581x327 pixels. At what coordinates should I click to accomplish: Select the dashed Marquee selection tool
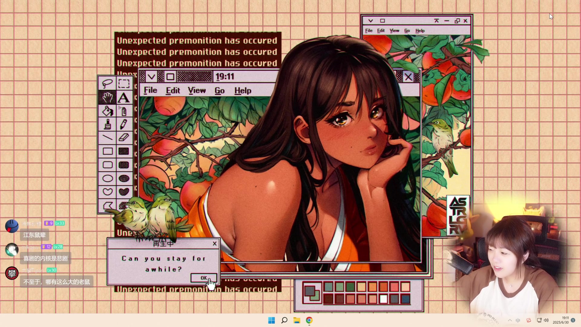click(124, 83)
